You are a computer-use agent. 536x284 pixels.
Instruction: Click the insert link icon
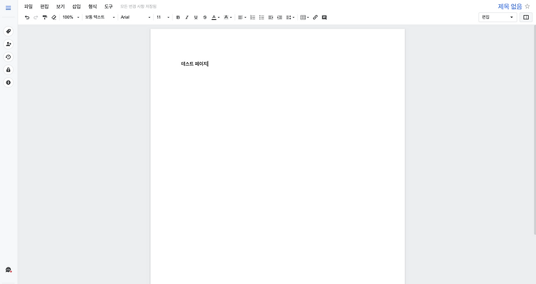coord(315,17)
